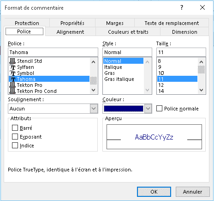Expand the Couleur dropdown arrow
Screen dimensions: 214x201
pyautogui.click(x=148, y=109)
